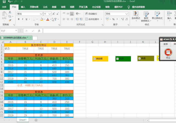Select column F header
176x123 pixels.
click(x=79, y=42)
